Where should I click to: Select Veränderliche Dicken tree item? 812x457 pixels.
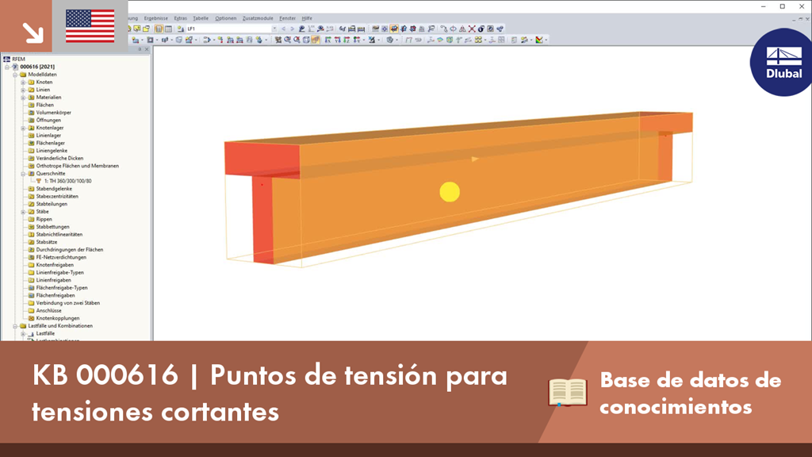click(59, 158)
